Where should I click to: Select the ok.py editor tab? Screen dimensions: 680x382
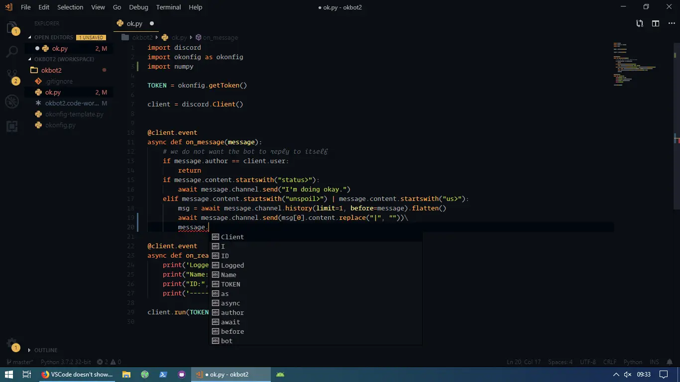pyautogui.click(x=135, y=23)
